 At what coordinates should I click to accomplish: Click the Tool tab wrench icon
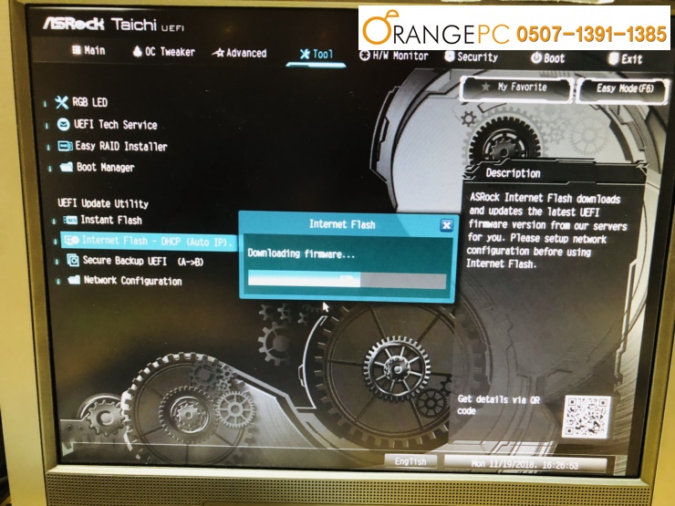305,54
